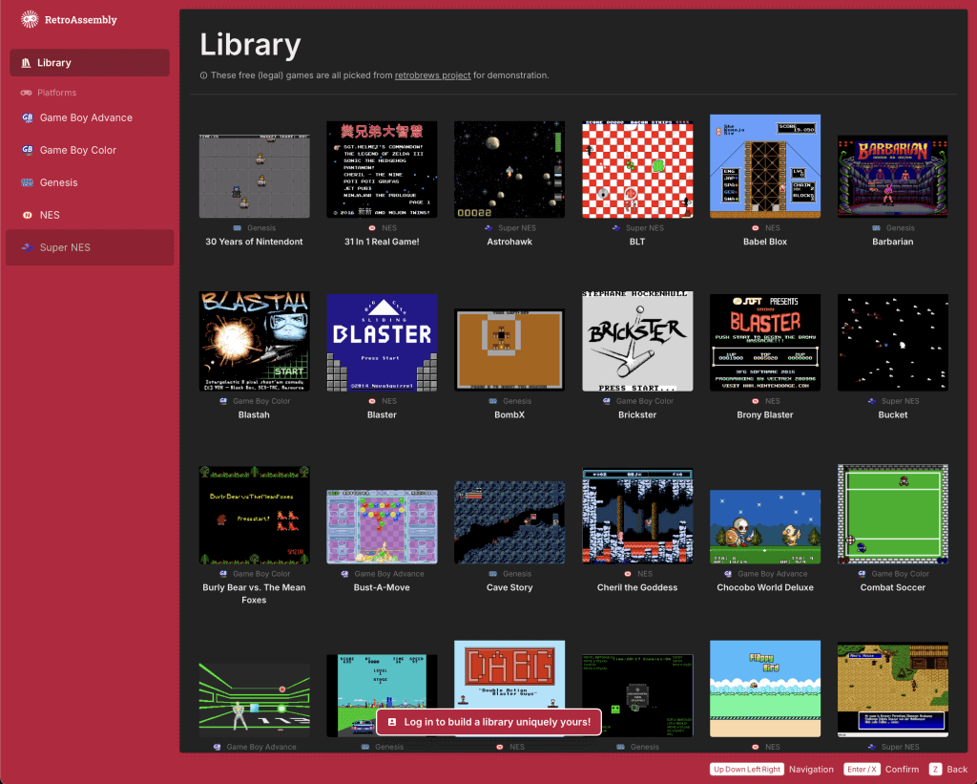Click the info icon beside the demonstration notice
The height and width of the screenshot is (784, 977).
(201, 74)
